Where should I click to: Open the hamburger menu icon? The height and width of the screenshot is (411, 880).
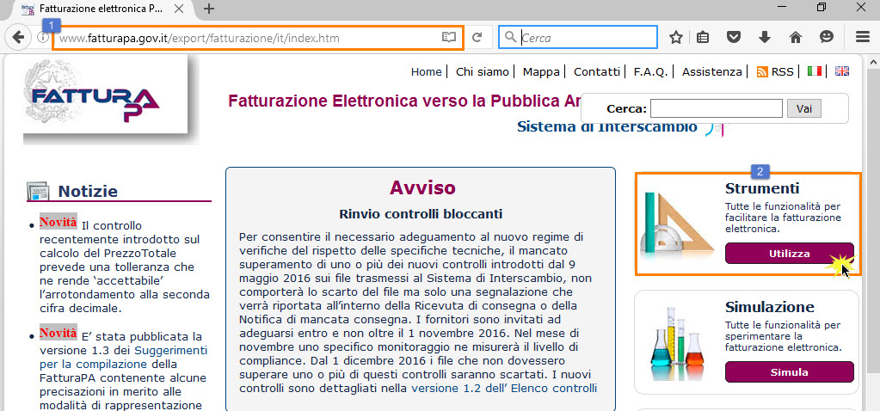coord(862,38)
